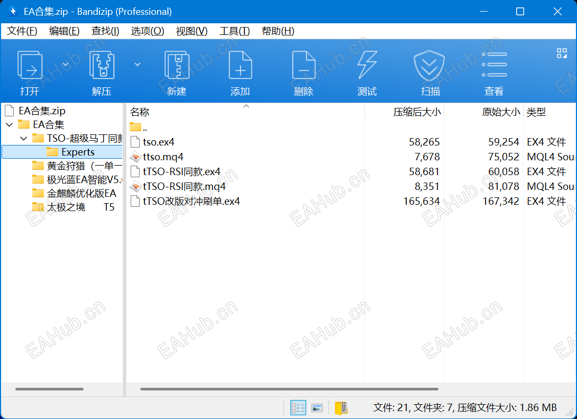The width and height of the screenshot is (577, 419).
Task: Open the 编辑(E) menu
Action: pyautogui.click(x=65, y=31)
